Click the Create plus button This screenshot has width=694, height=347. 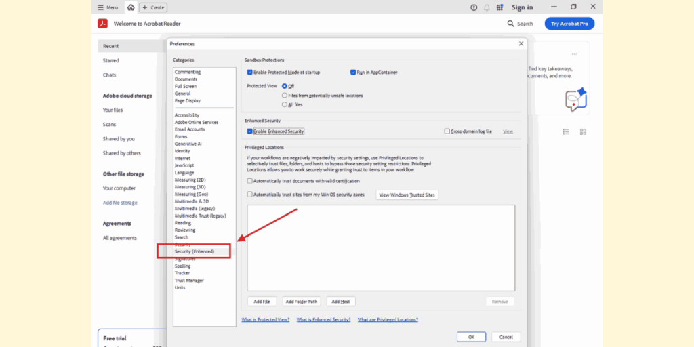(x=153, y=7)
